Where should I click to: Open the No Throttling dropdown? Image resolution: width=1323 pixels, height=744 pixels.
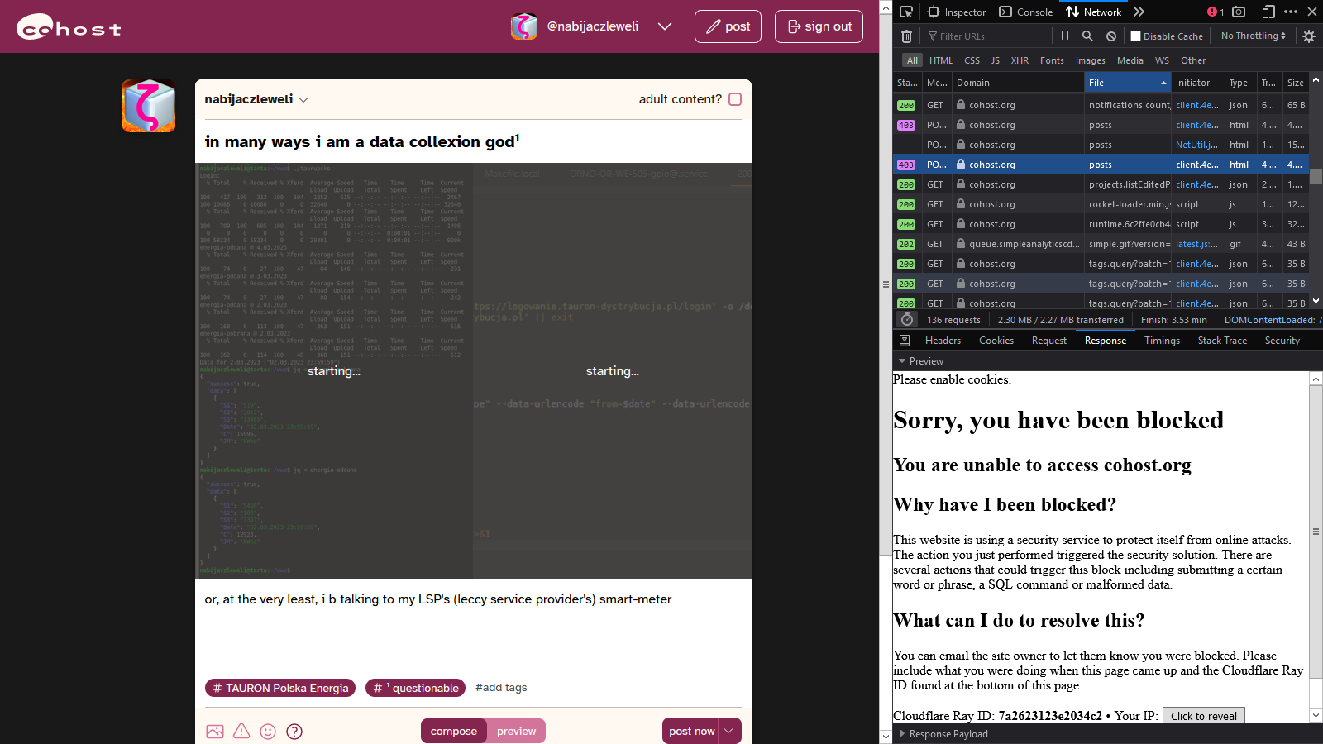coord(1253,36)
